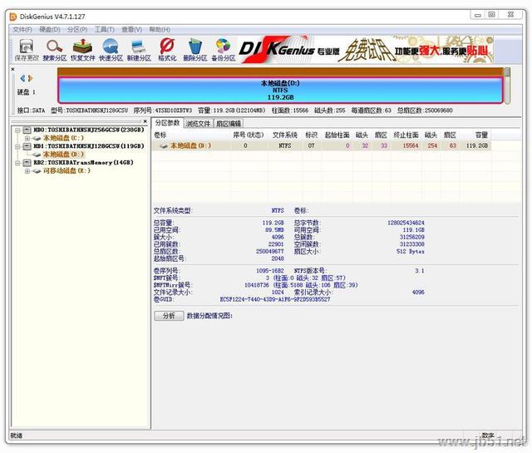Click the Format (格式化) icon
This screenshot has width=532, height=453.
click(167, 50)
